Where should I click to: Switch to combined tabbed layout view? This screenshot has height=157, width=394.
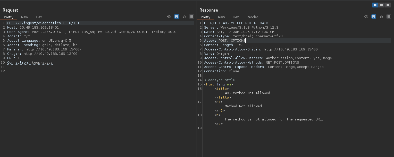pyautogui.click(x=388, y=5)
